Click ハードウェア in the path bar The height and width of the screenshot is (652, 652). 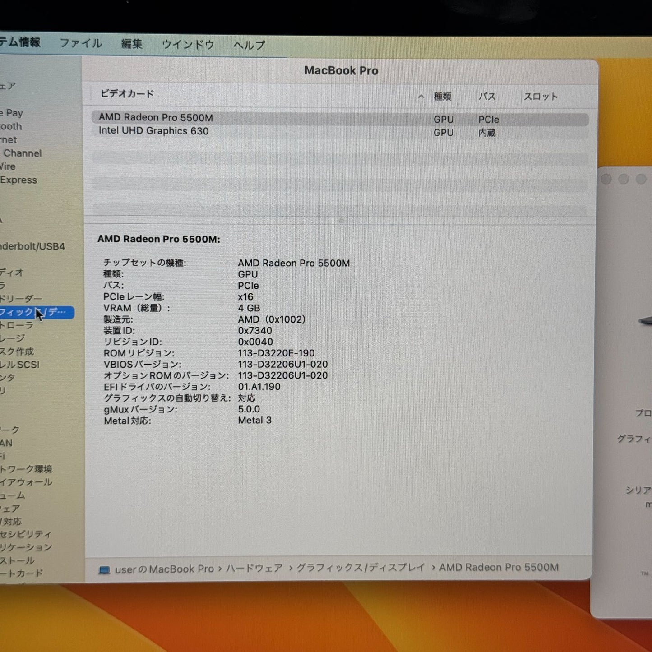pos(254,569)
